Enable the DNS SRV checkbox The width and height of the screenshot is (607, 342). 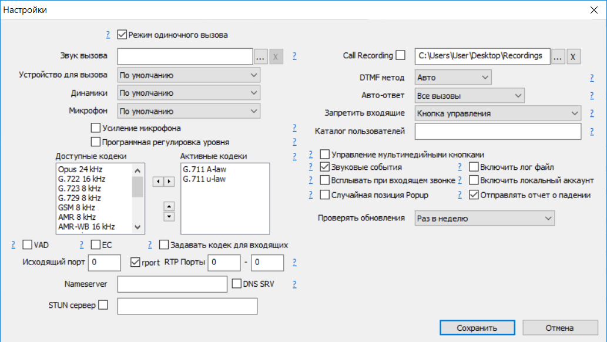coord(237,284)
